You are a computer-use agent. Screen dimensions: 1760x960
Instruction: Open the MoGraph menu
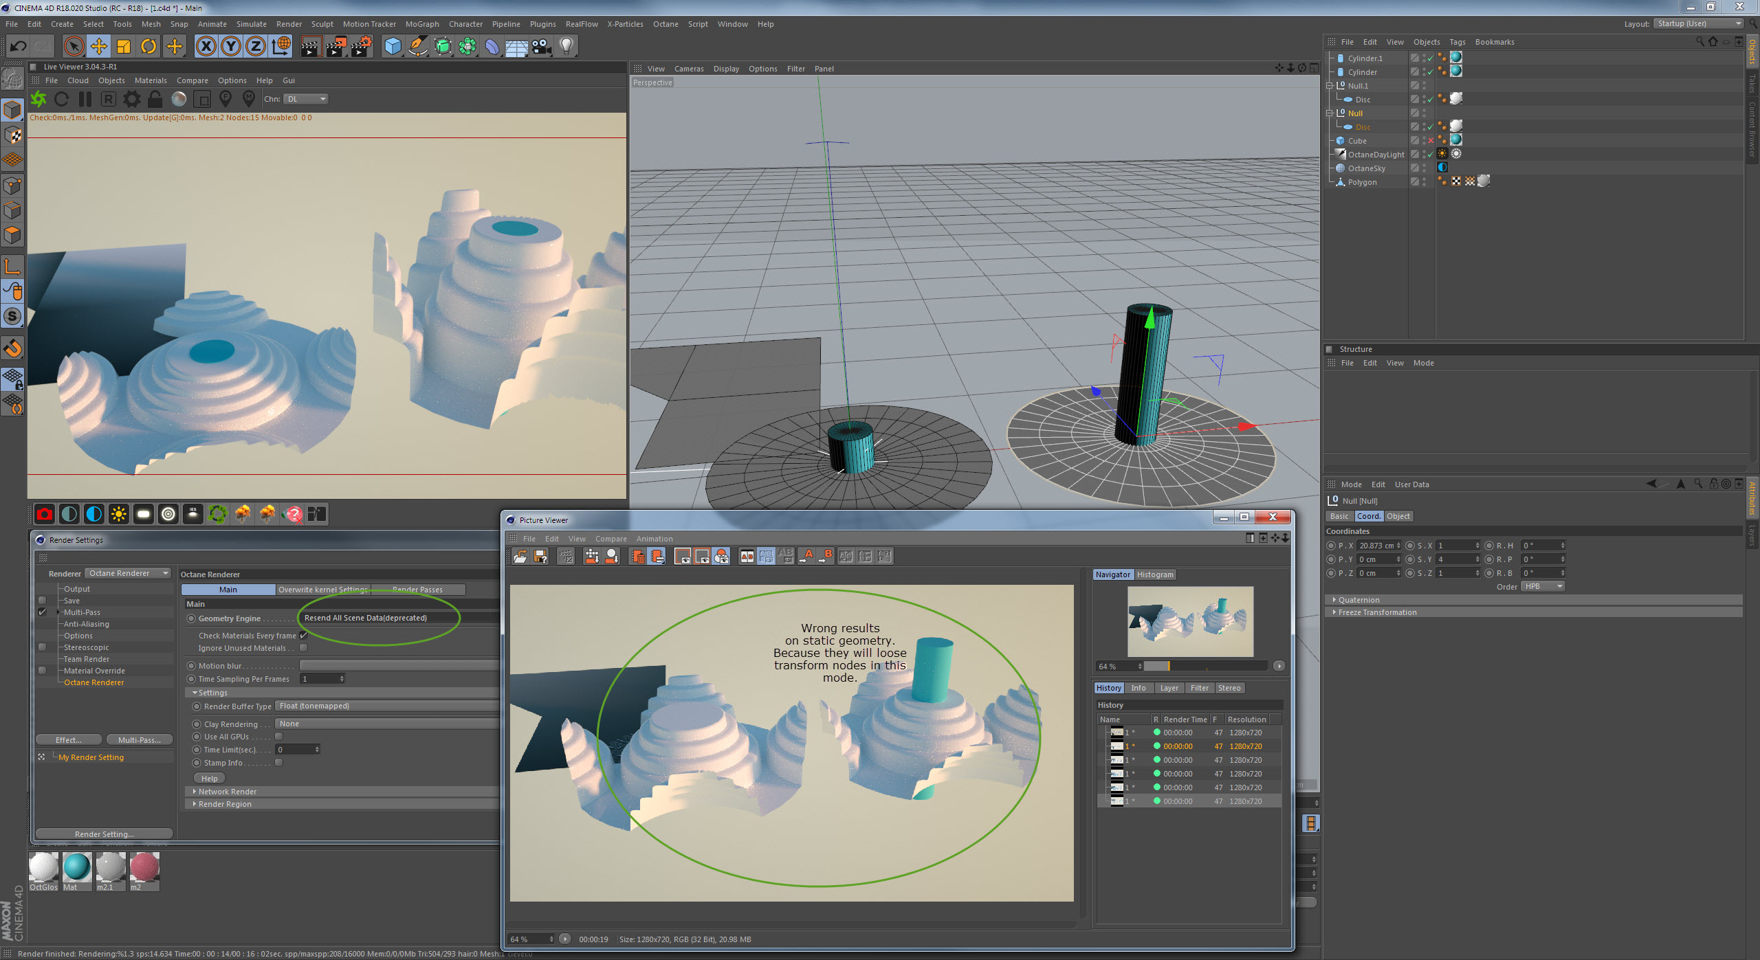pyautogui.click(x=421, y=24)
